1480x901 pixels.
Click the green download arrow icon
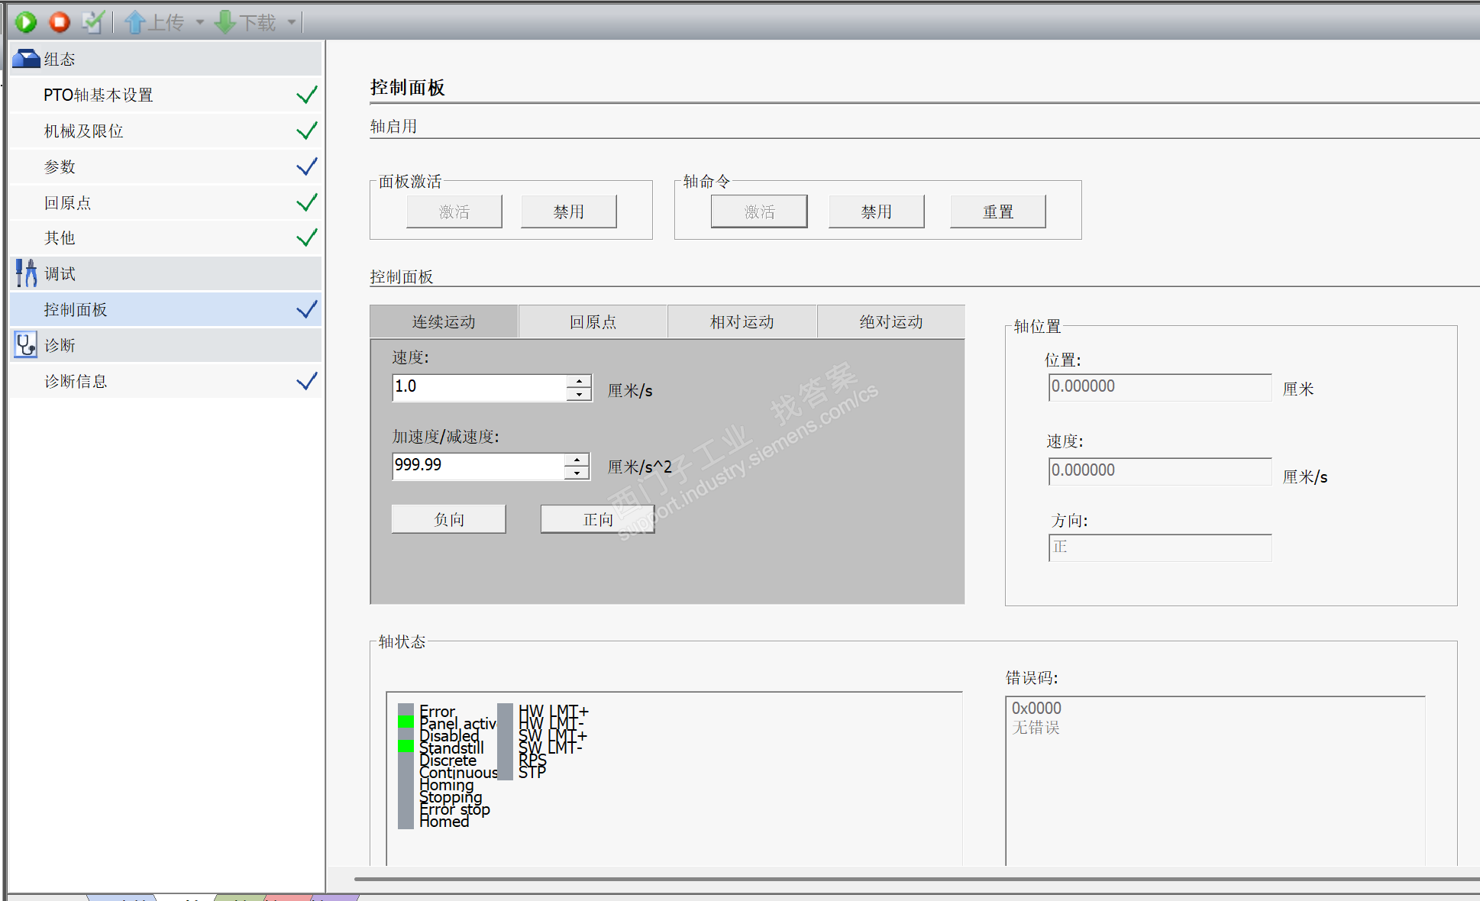[225, 22]
